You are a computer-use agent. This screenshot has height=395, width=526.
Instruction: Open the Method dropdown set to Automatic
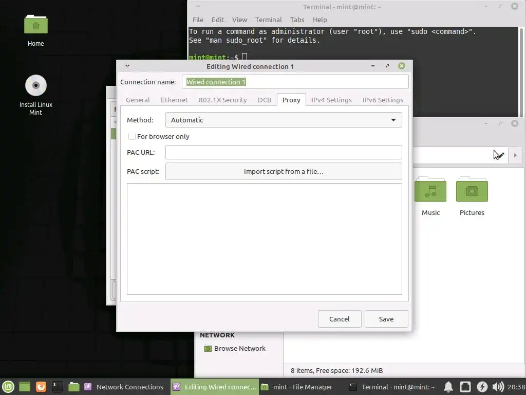coord(284,120)
